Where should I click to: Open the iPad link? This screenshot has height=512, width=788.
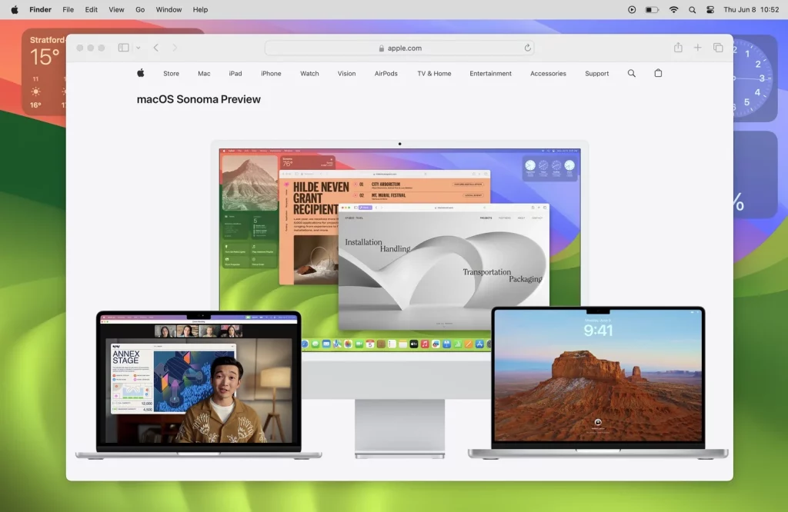235,73
